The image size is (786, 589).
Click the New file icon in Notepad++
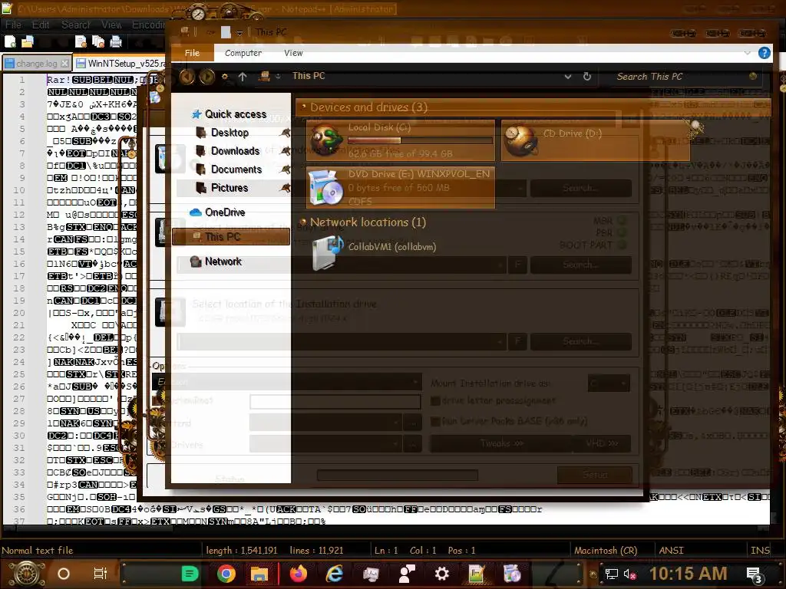point(10,42)
